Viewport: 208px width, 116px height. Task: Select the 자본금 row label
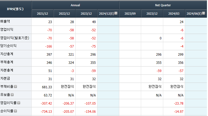[5, 79]
